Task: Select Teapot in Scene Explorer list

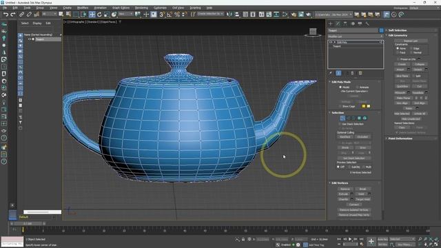Action: pyautogui.click(x=40, y=39)
